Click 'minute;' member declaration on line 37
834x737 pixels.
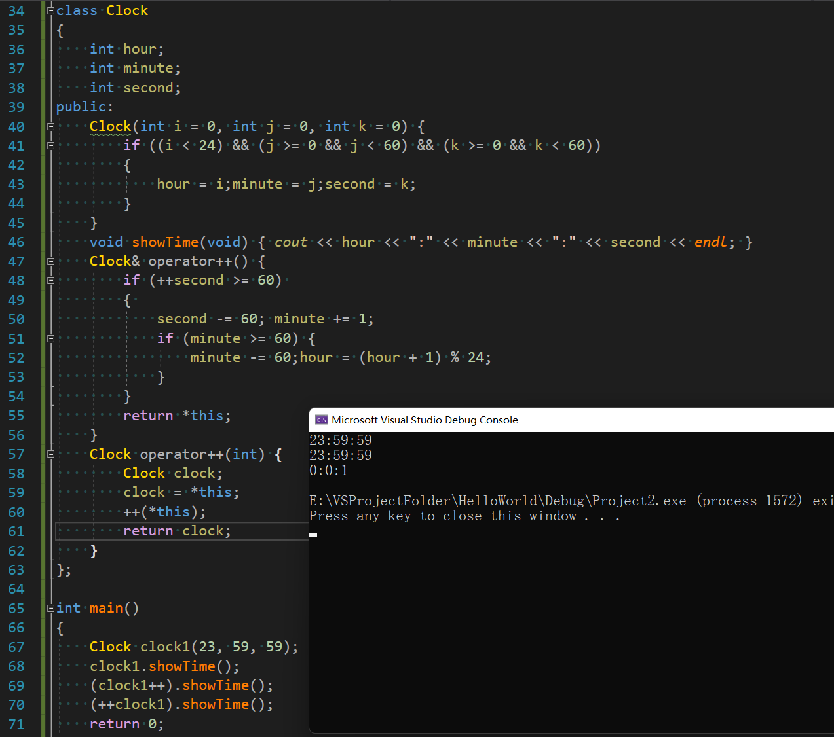pyautogui.click(x=152, y=68)
